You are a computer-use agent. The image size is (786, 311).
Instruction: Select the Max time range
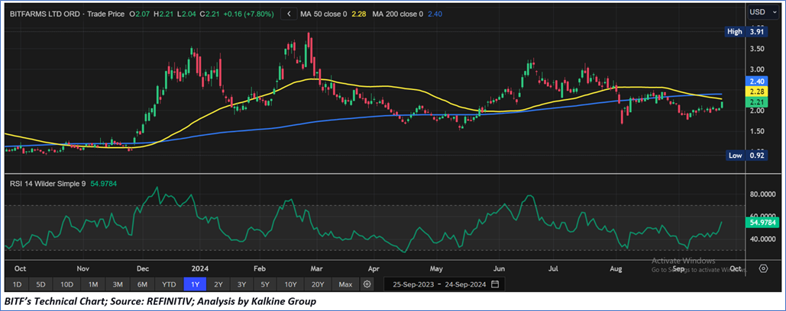(345, 284)
